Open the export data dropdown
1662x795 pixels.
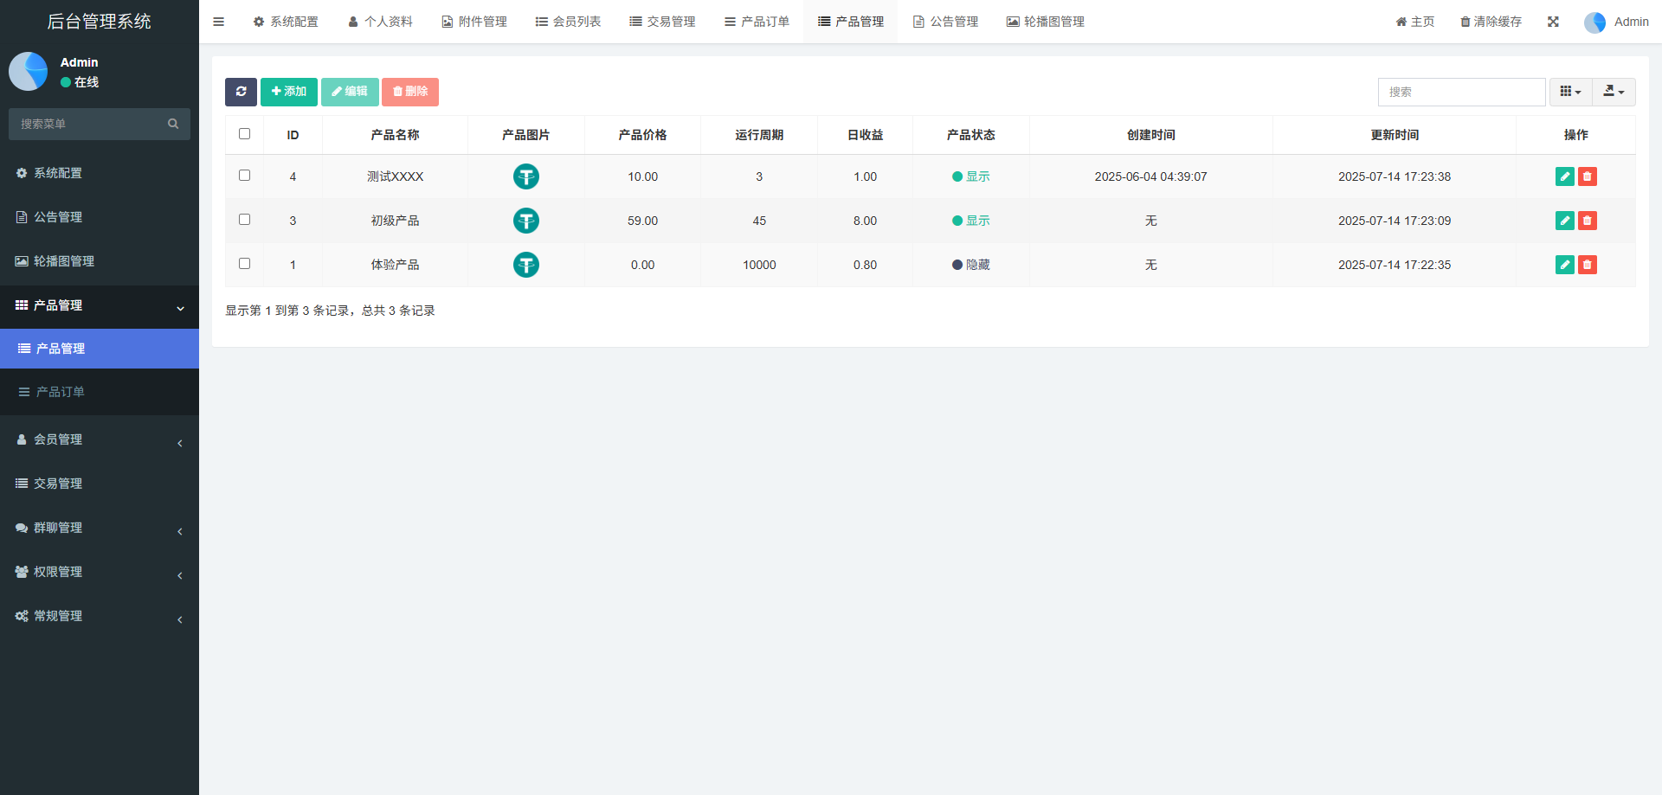pos(1614,92)
